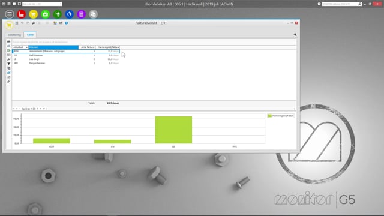Sort by the first column header arrow
The height and width of the screenshot is (216, 384).
coord(26,47)
